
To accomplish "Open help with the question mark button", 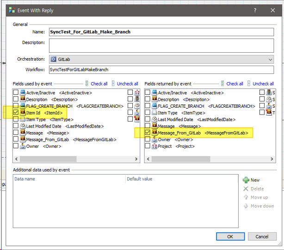I will pyautogui.click(x=255, y=10).
